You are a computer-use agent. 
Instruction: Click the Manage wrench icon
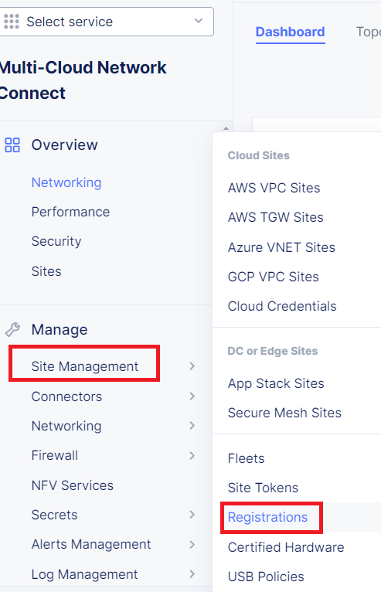(x=12, y=329)
